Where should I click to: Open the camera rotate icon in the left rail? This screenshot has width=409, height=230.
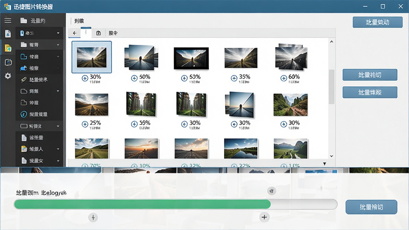point(8,62)
